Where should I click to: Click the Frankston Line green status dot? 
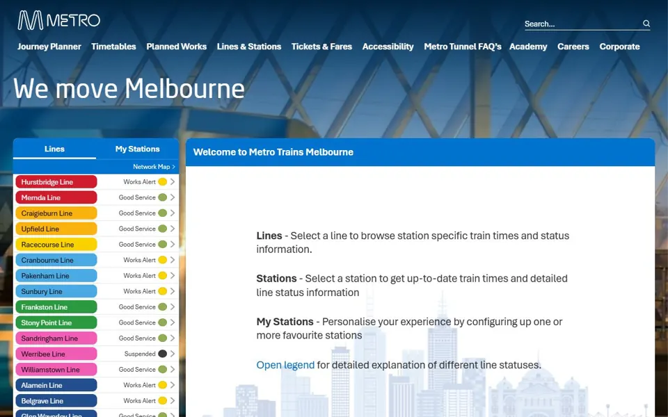tap(162, 306)
